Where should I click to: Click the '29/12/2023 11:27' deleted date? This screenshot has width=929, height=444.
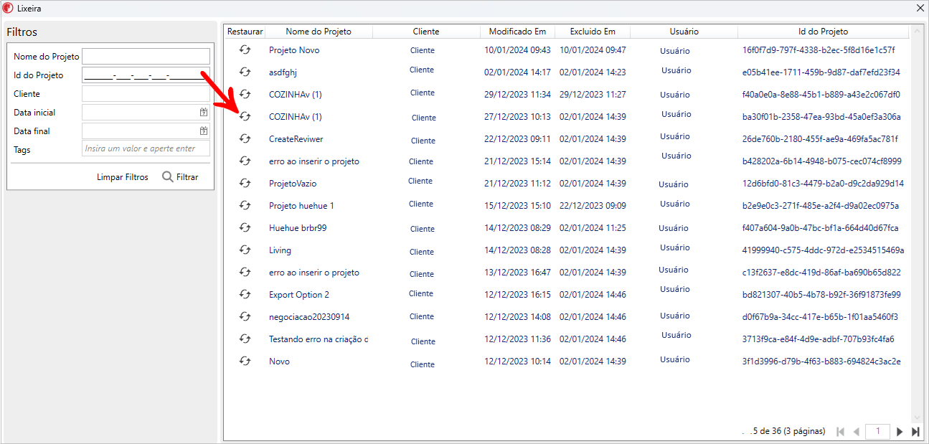[593, 95]
